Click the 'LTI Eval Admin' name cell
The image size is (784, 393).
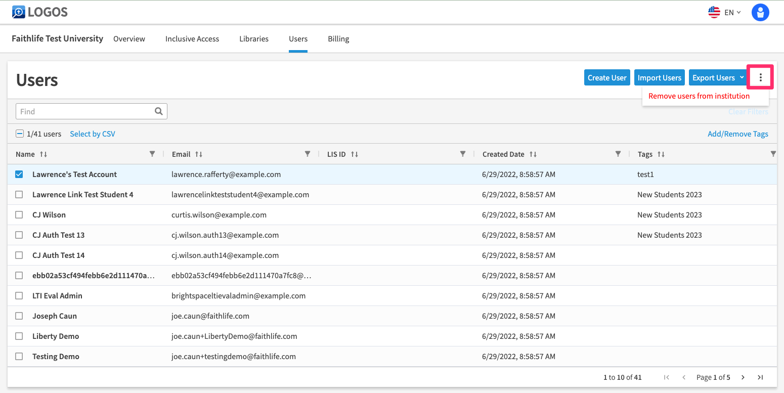click(x=57, y=296)
